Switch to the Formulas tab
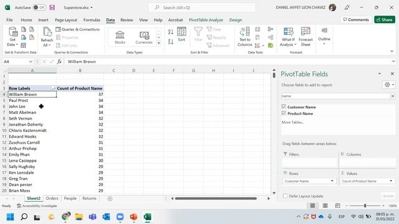Viewport: 399px width, 224px height. (x=92, y=20)
